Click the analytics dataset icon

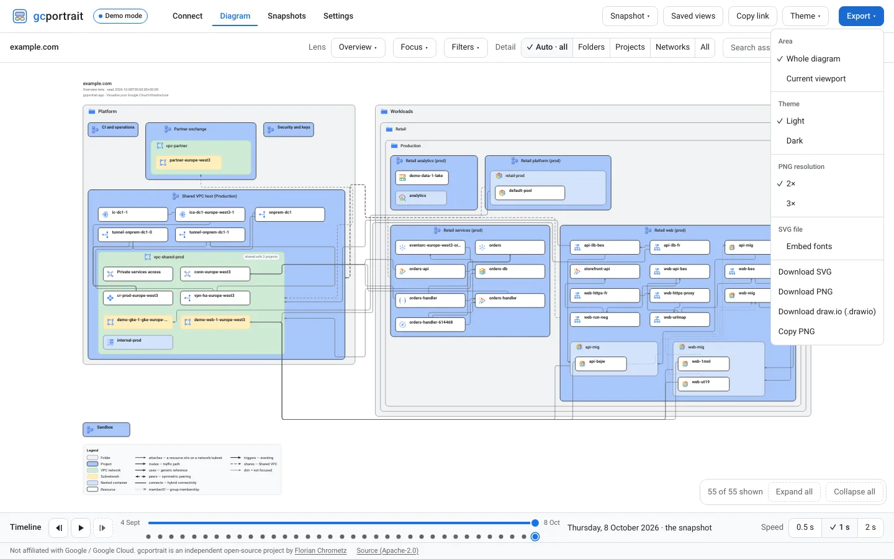[x=402, y=198]
